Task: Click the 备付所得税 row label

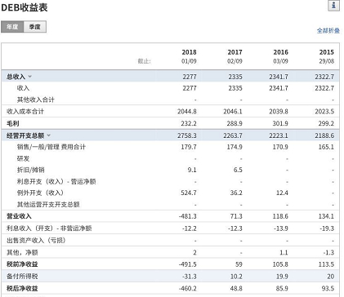Action: coord(22,277)
